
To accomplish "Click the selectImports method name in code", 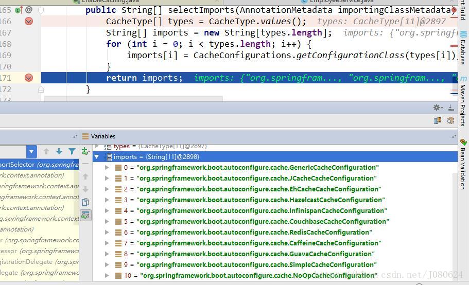I will [x=201, y=10].
